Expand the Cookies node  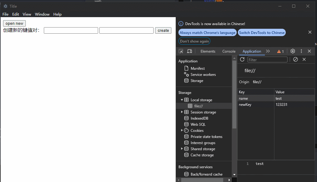click(x=182, y=130)
